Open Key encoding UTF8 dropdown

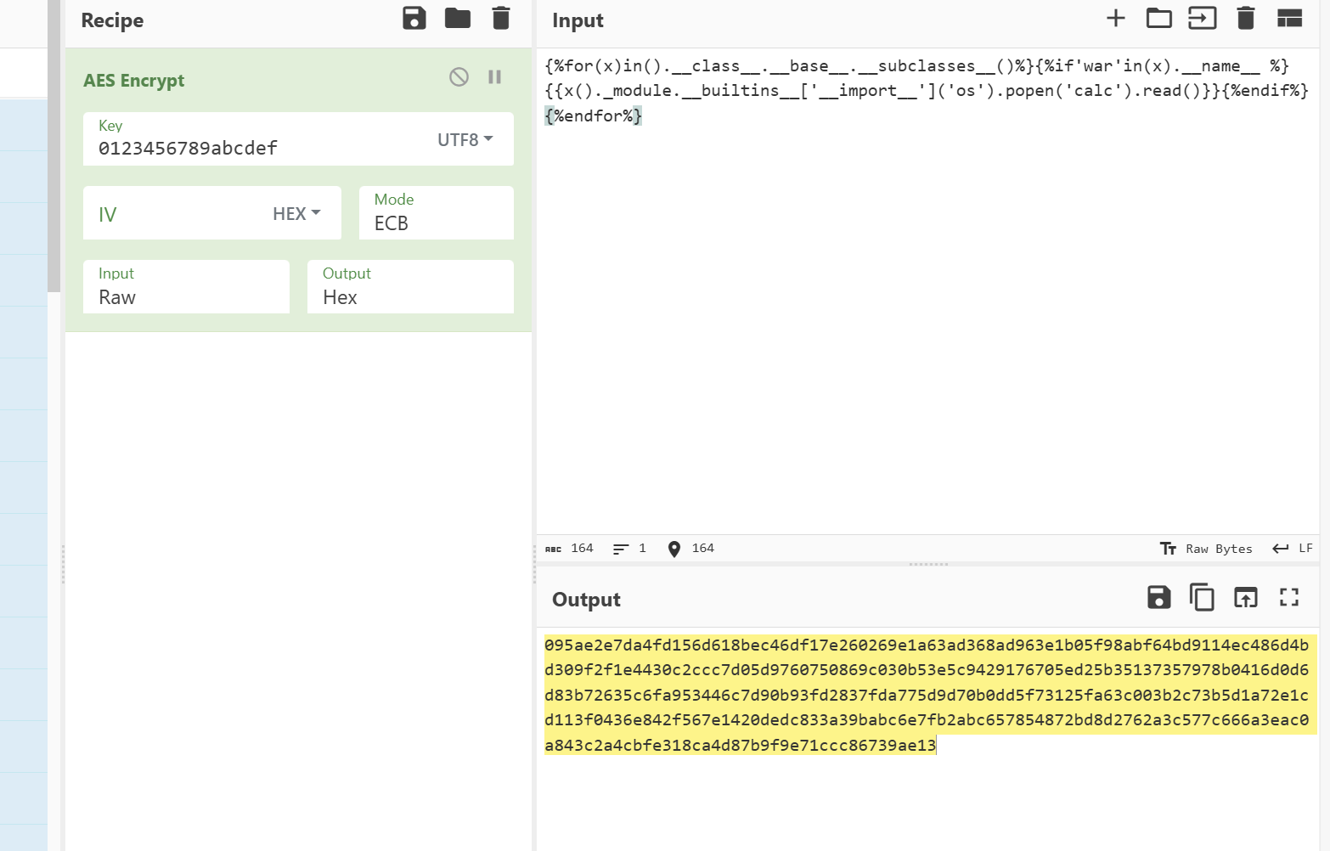pos(465,140)
